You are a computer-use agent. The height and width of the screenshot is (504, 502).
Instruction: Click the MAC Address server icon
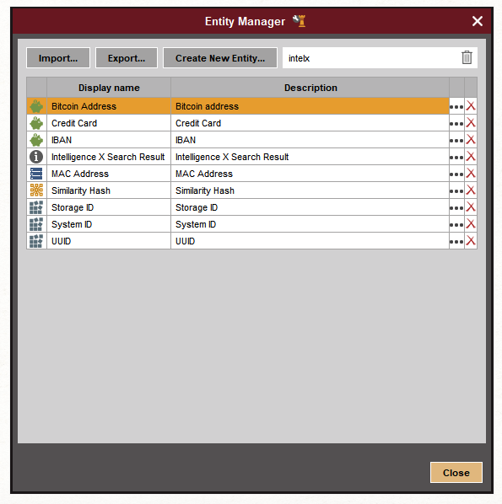coord(36,174)
